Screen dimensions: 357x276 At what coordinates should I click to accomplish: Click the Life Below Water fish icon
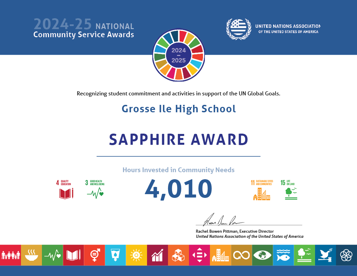point(283,255)
